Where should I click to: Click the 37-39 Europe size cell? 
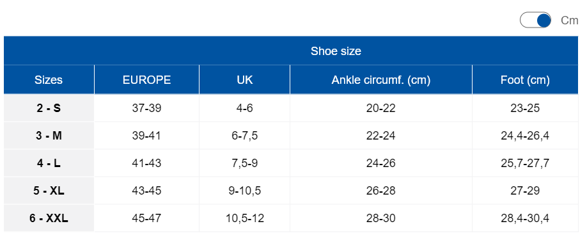(x=147, y=108)
